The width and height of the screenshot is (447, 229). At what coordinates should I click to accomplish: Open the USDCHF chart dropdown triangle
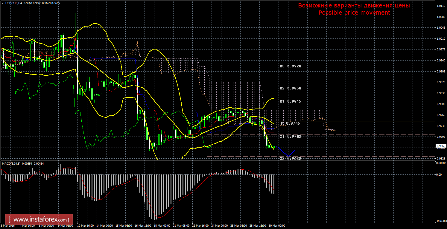[3, 3]
